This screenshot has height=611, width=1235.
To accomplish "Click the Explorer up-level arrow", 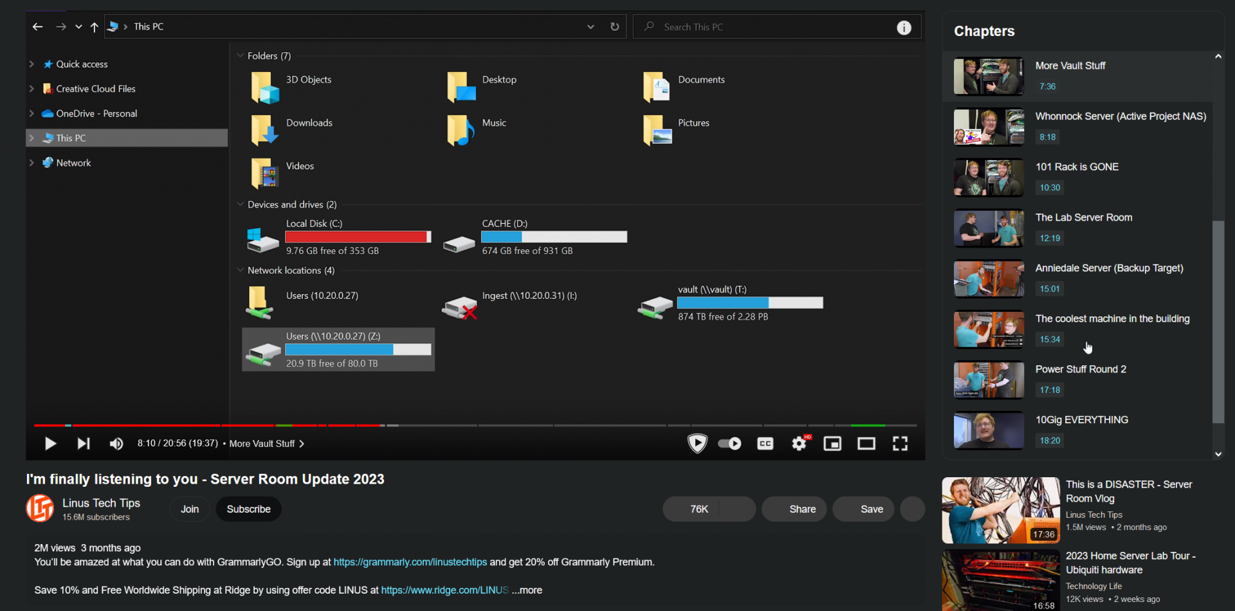I will [x=95, y=27].
